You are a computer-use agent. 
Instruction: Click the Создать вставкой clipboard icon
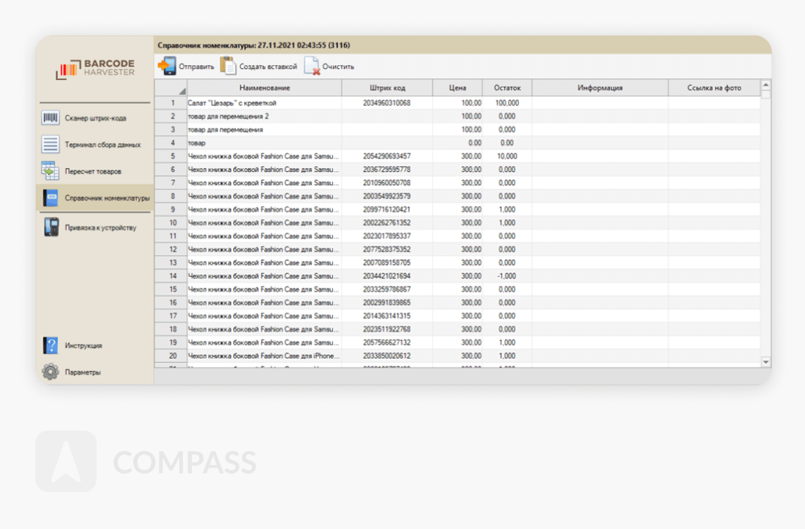point(229,66)
